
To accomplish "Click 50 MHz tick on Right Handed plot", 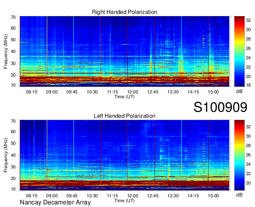I will (x=13, y=40).
